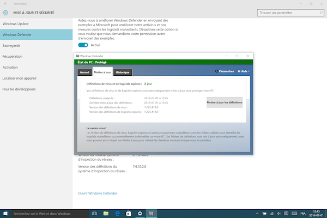Click the search magnifier icon
This screenshot has width=327, height=218.
321,13
